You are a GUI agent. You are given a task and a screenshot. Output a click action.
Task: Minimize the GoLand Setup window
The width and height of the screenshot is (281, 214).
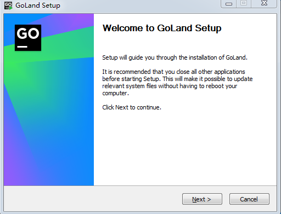[x=229, y=4]
